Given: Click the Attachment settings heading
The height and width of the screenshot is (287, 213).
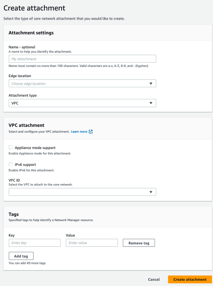Looking at the screenshot, I should click(31, 33).
